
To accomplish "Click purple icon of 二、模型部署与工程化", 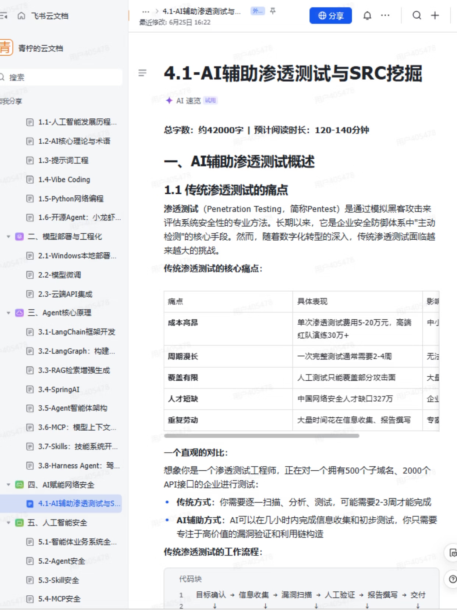I will click(x=20, y=237).
